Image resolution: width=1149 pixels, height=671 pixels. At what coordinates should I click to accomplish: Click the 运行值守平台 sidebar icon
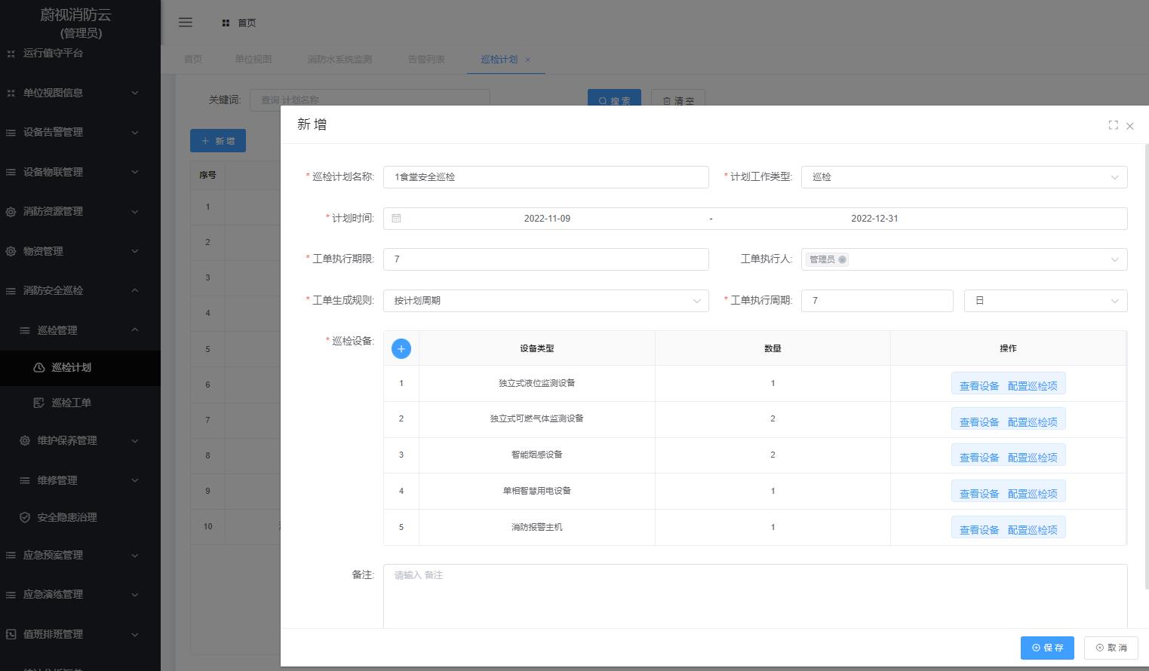[x=11, y=54]
